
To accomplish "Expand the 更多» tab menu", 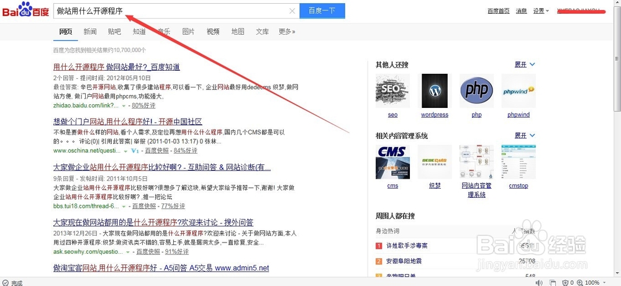I will pos(287,32).
